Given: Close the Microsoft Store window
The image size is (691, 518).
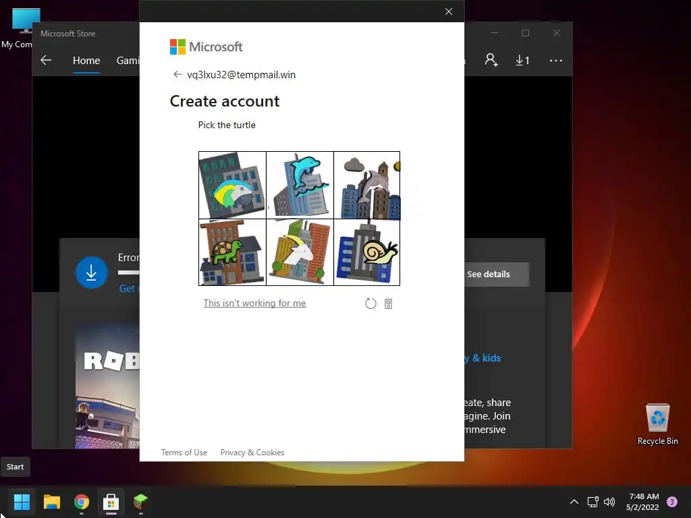Looking at the screenshot, I should [x=557, y=33].
